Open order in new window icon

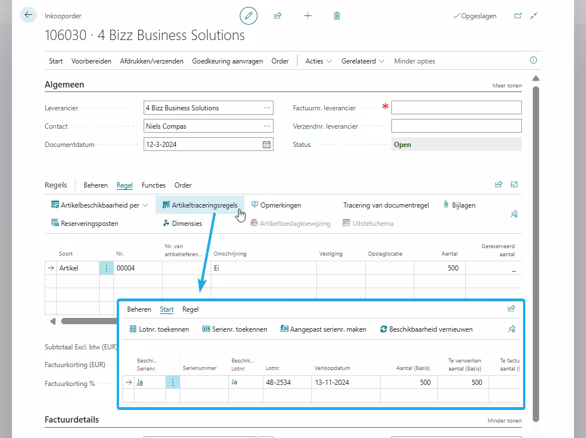click(518, 16)
